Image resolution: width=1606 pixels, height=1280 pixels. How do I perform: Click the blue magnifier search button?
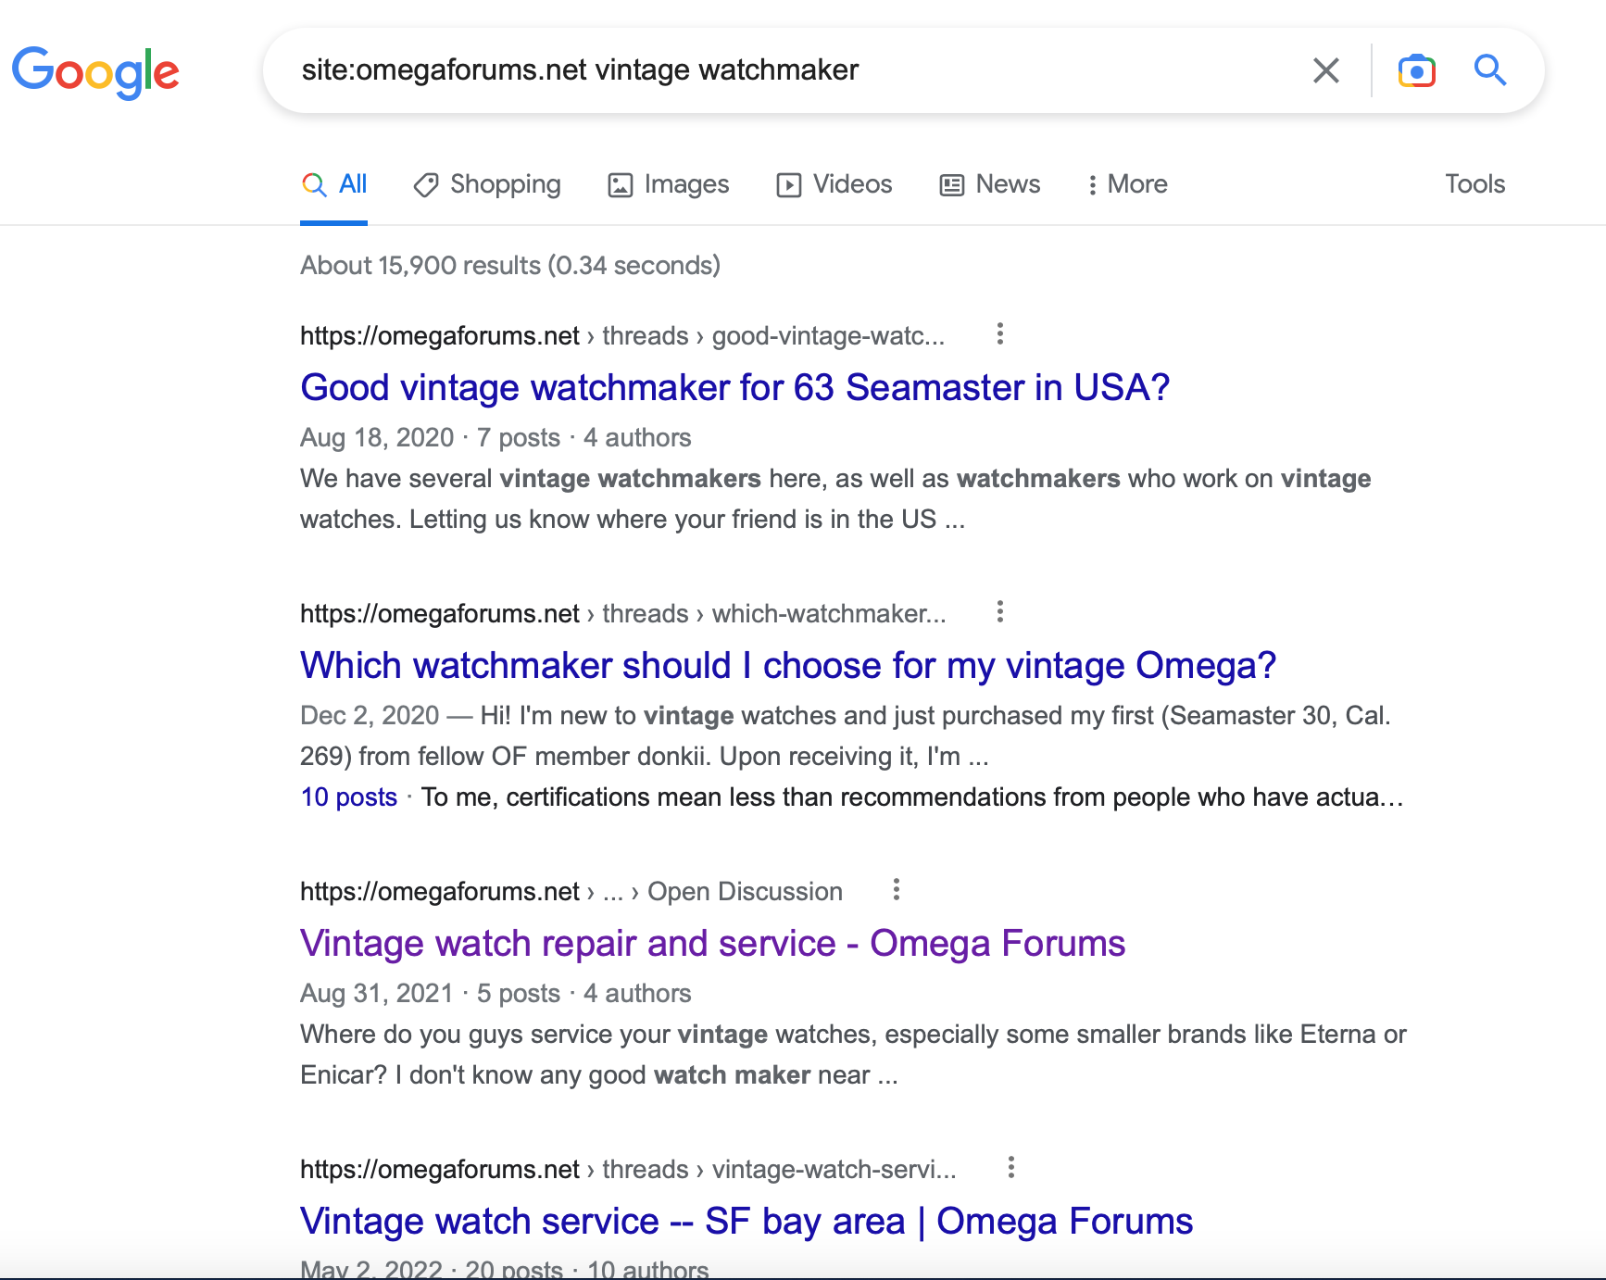(x=1489, y=70)
